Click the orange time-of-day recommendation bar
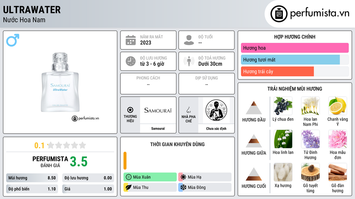 coord(125,161)
